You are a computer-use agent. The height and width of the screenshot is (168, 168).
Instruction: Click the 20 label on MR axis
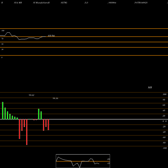[164, 116]
